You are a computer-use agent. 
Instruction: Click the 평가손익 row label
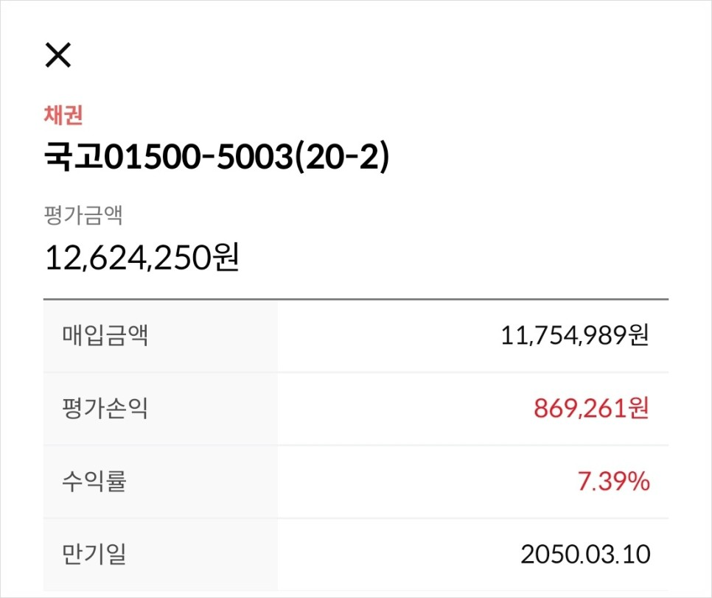[105, 408]
